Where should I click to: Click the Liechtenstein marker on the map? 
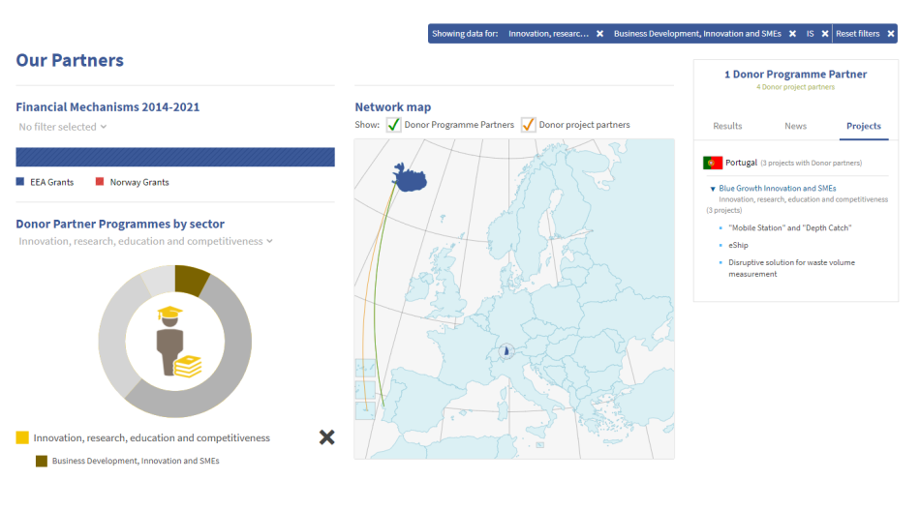[504, 352]
